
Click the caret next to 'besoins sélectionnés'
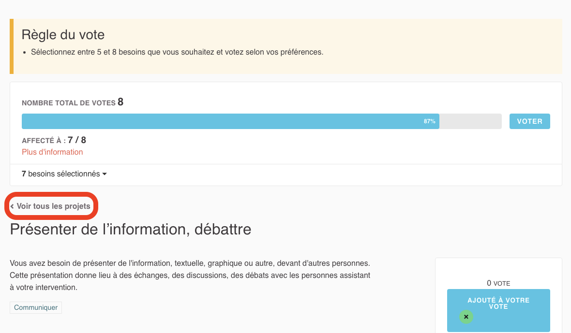105,174
